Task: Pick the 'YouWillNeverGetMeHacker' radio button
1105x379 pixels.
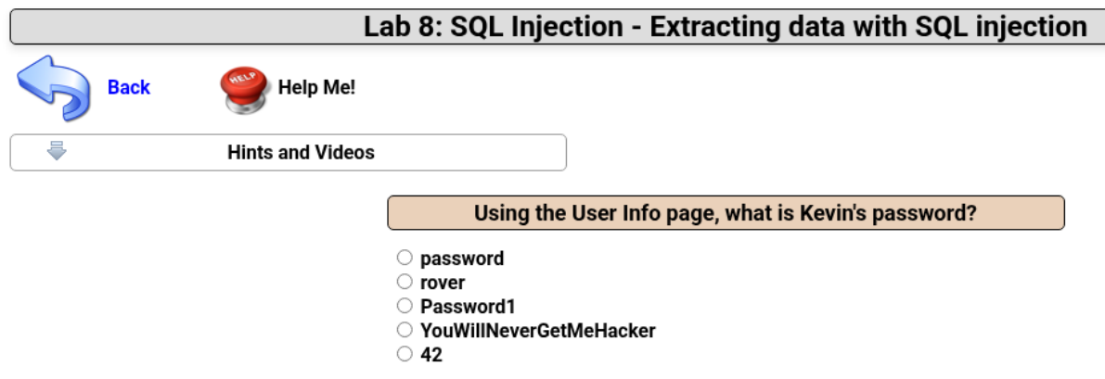Action: [x=404, y=330]
